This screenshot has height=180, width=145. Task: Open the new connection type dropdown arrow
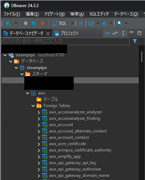coord(16,23)
